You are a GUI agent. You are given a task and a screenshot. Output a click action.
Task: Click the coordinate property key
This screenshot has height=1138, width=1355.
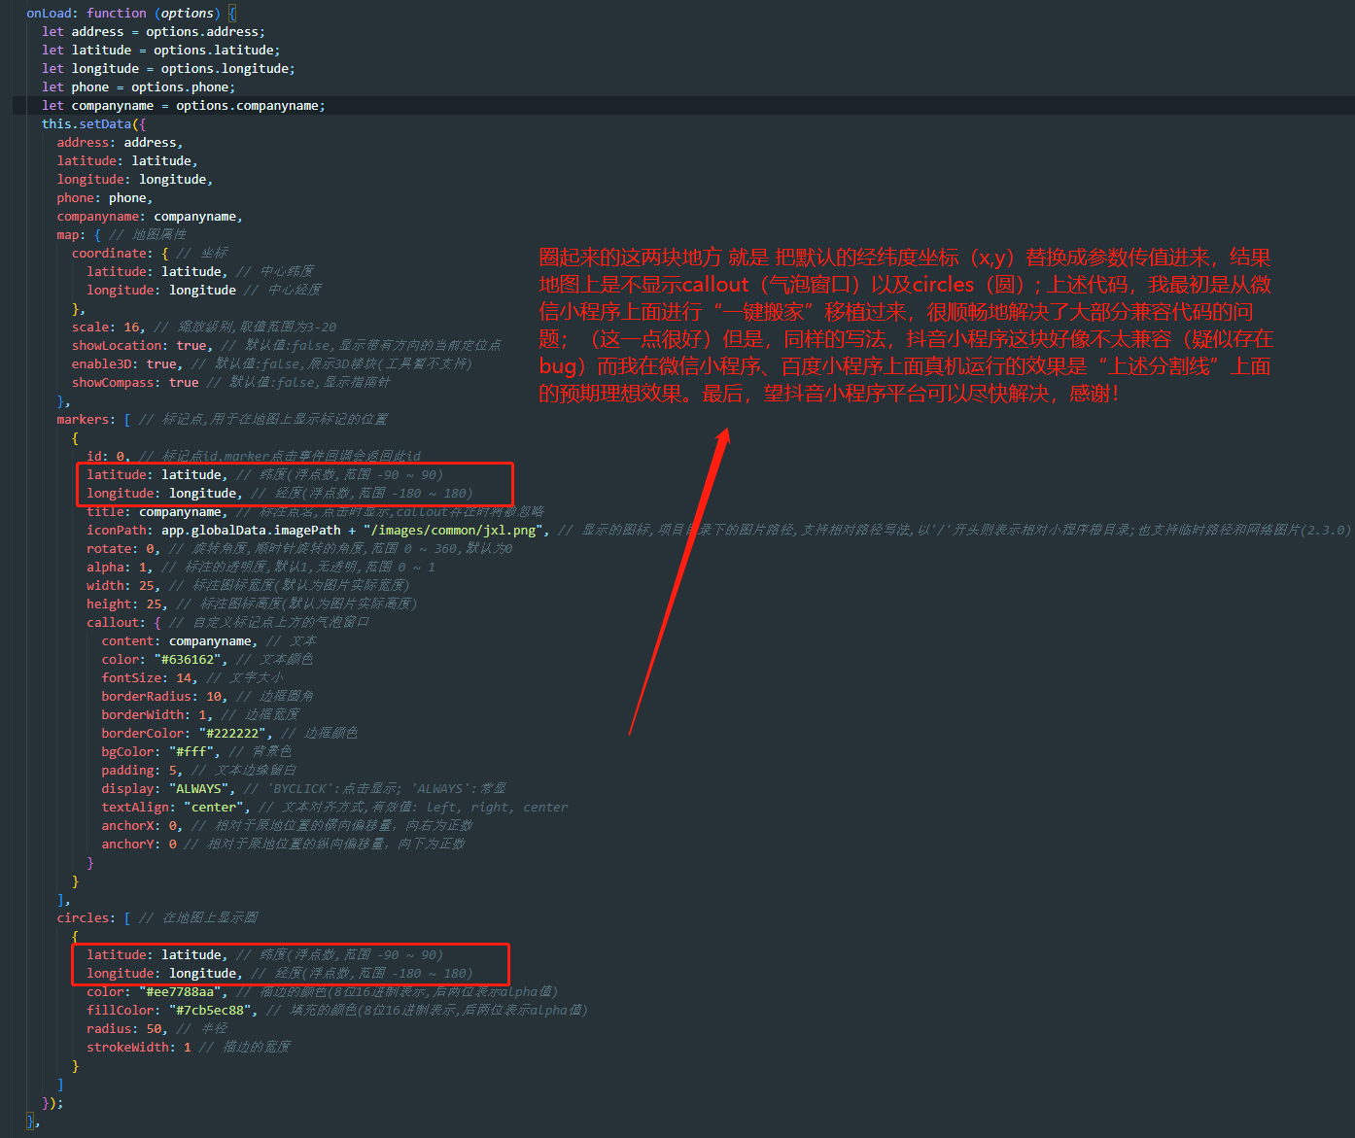(110, 254)
